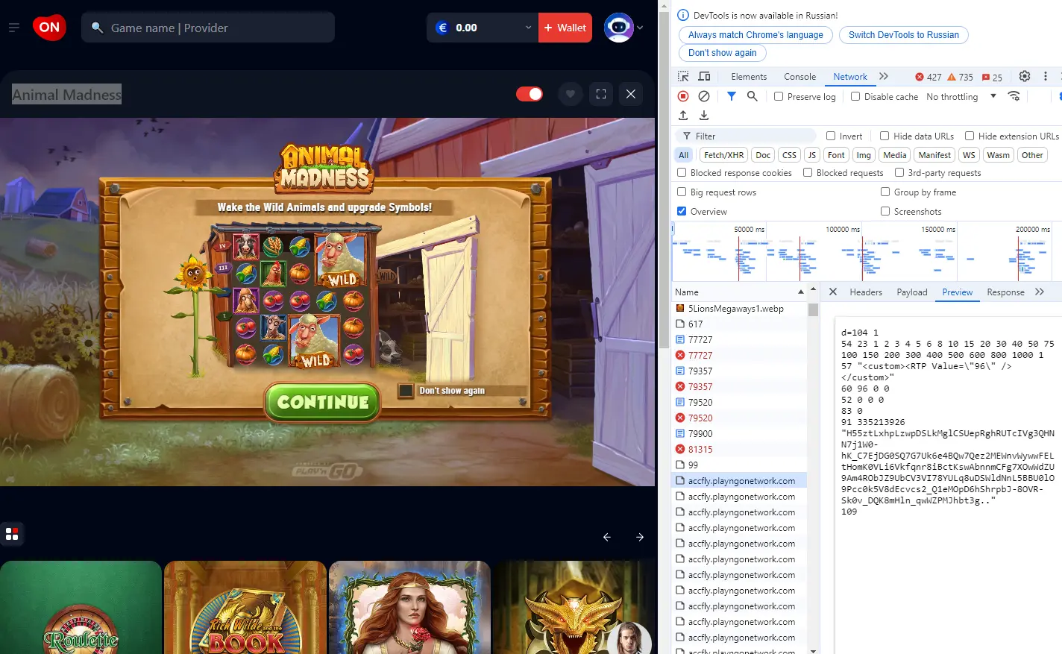Click the robot profile avatar

point(618,28)
